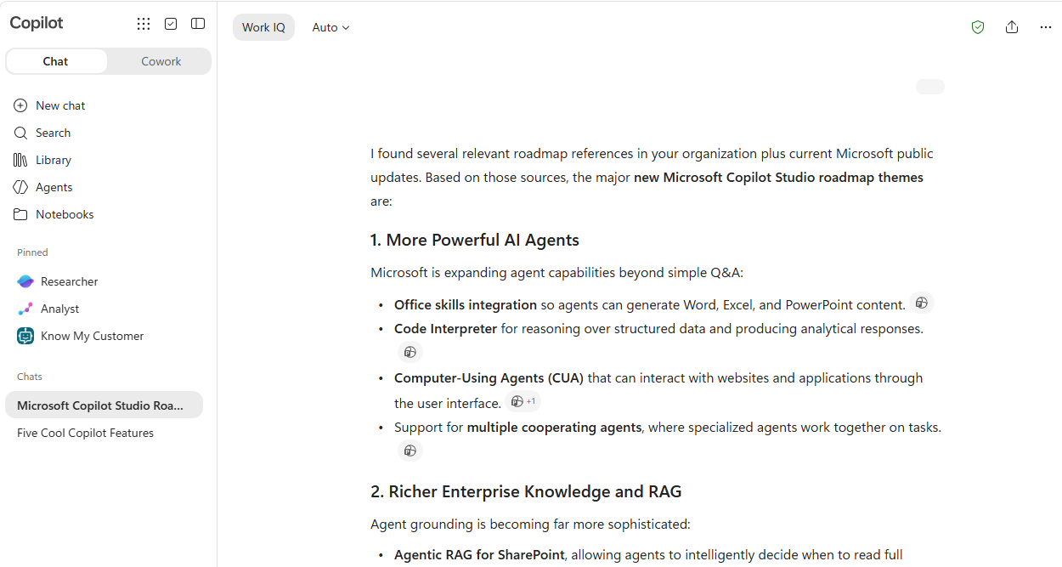This screenshot has width=1062, height=567.
Task: Click the bold text 'Office skills integration'
Action: 466,304
